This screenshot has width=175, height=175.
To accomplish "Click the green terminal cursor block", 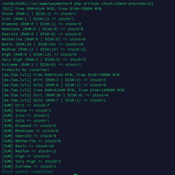I will pyautogui.click(x=75, y=174).
